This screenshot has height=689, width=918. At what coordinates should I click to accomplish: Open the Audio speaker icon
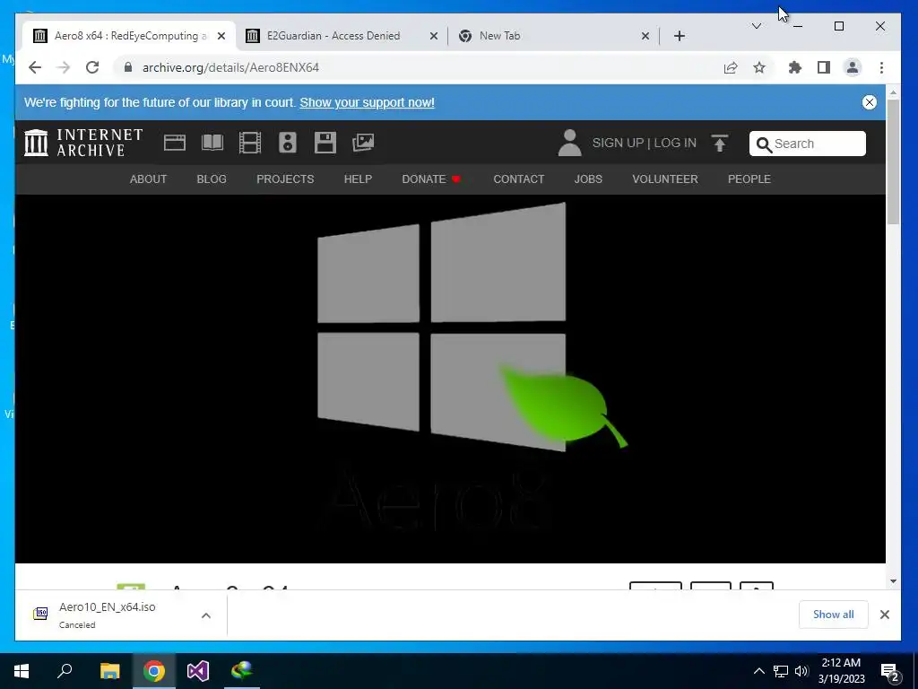coord(288,143)
